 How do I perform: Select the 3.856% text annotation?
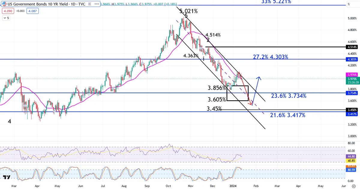pyautogui.click(x=217, y=88)
